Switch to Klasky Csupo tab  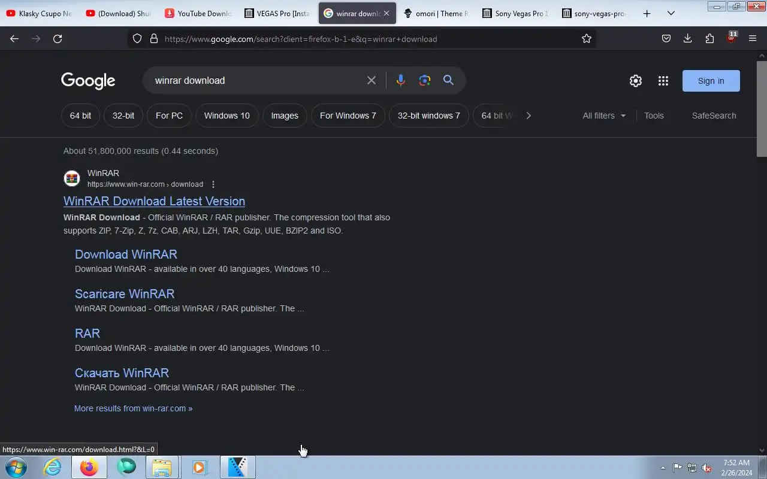[40, 13]
